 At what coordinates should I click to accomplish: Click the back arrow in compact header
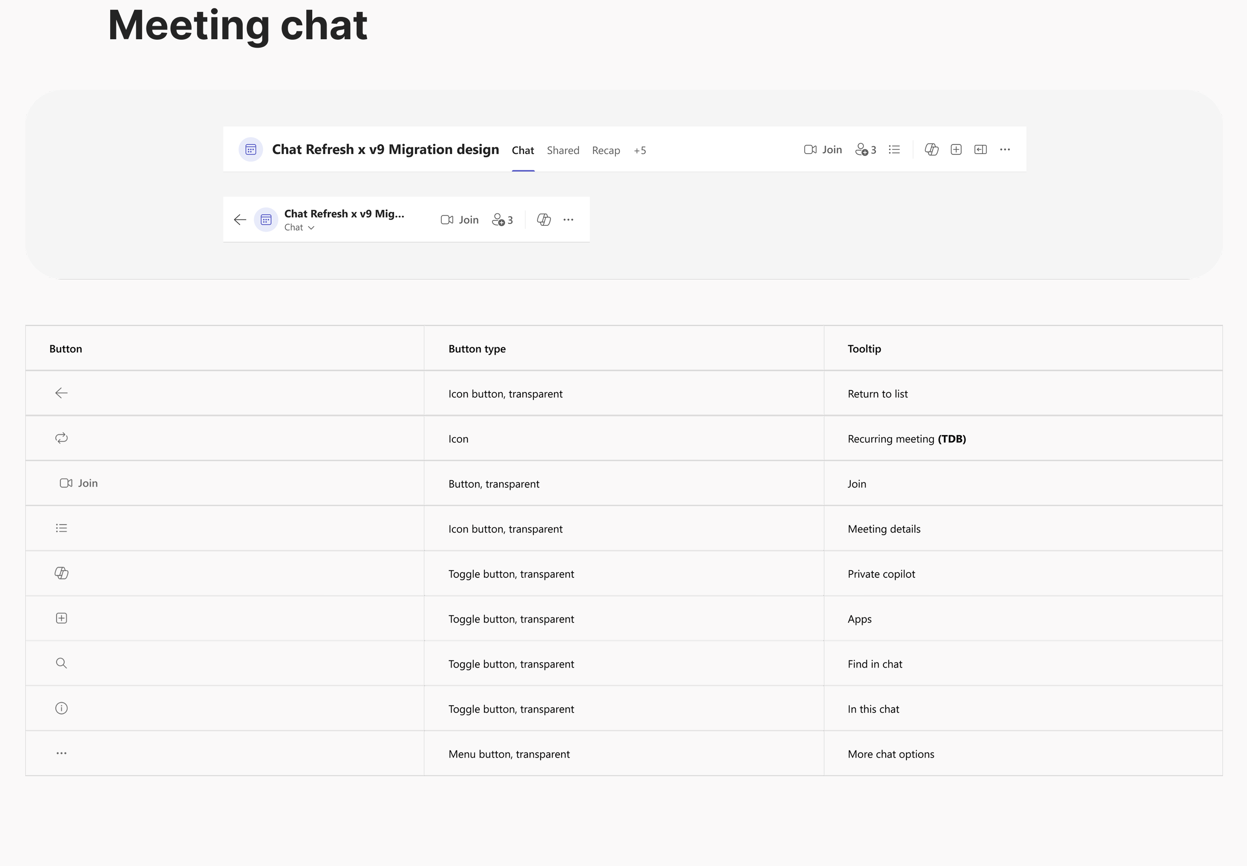[x=240, y=220]
